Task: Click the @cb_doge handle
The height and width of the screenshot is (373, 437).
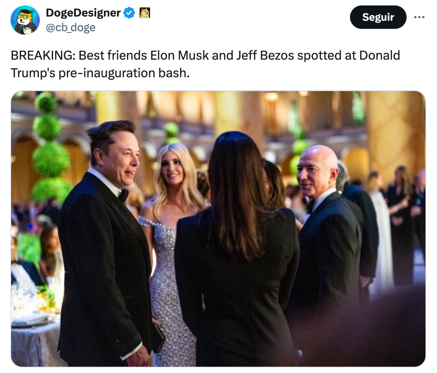Action: tap(70, 27)
